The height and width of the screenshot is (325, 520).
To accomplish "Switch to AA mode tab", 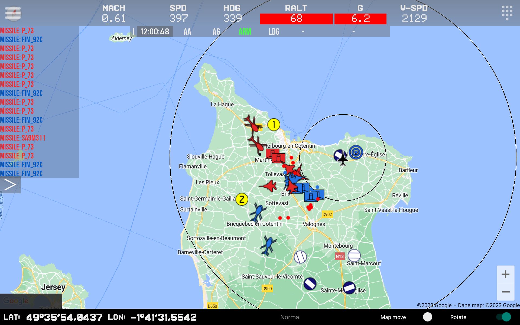I will tap(187, 32).
